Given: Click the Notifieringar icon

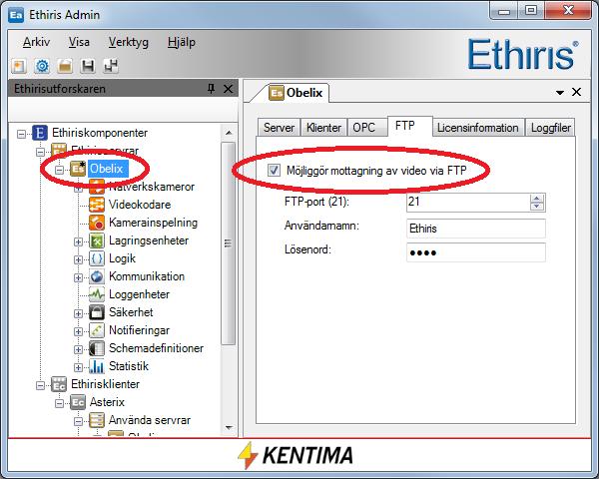Looking at the screenshot, I should 97,330.
